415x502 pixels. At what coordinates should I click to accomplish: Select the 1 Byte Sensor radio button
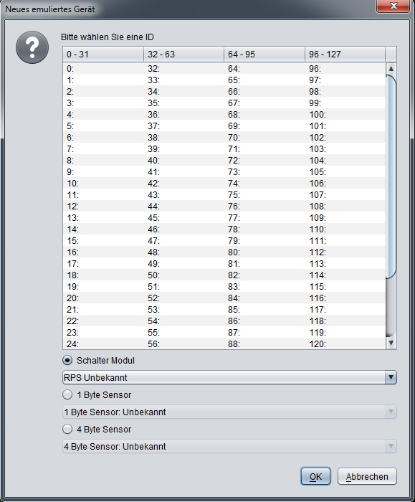67,394
